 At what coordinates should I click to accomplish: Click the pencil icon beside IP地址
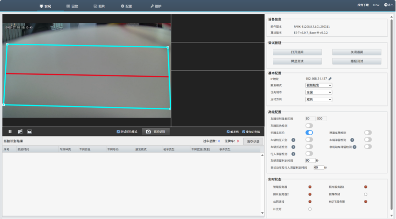click(x=330, y=79)
